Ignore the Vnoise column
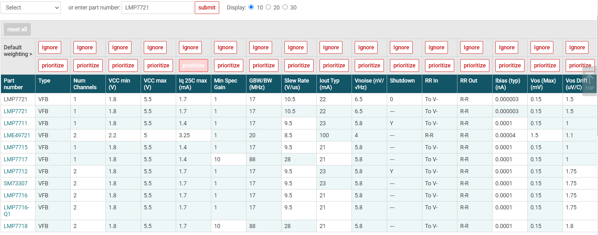Image resolution: width=598 pixels, height=235 pixels. click(366, 47)
